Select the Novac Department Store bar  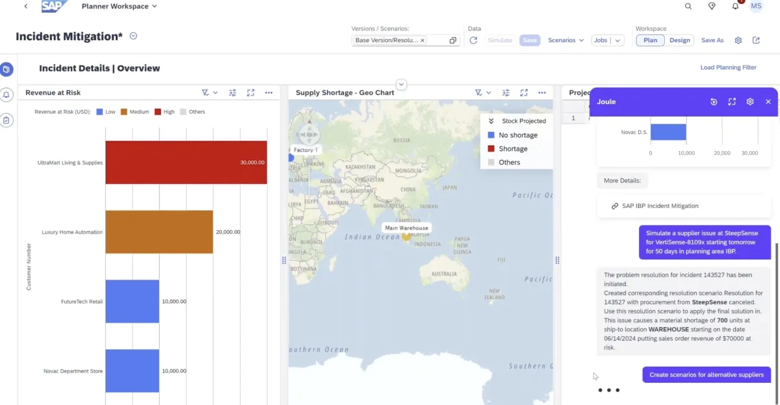pos(132,371)
